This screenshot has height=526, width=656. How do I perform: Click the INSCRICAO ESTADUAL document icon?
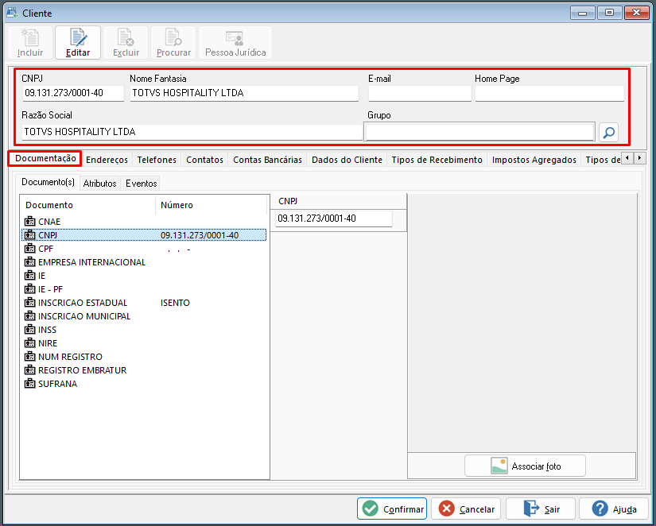[29, 302]
